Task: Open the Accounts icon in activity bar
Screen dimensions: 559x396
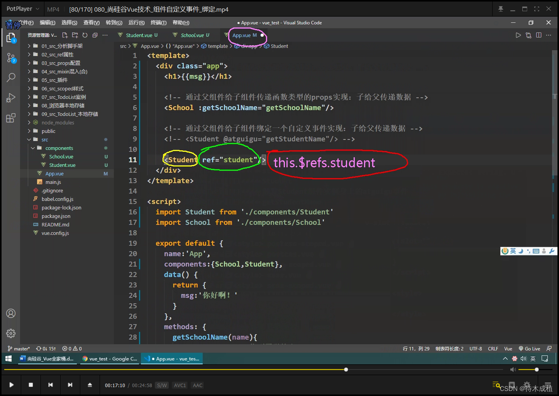Action: pyautogui.click(x=11, y=313)
